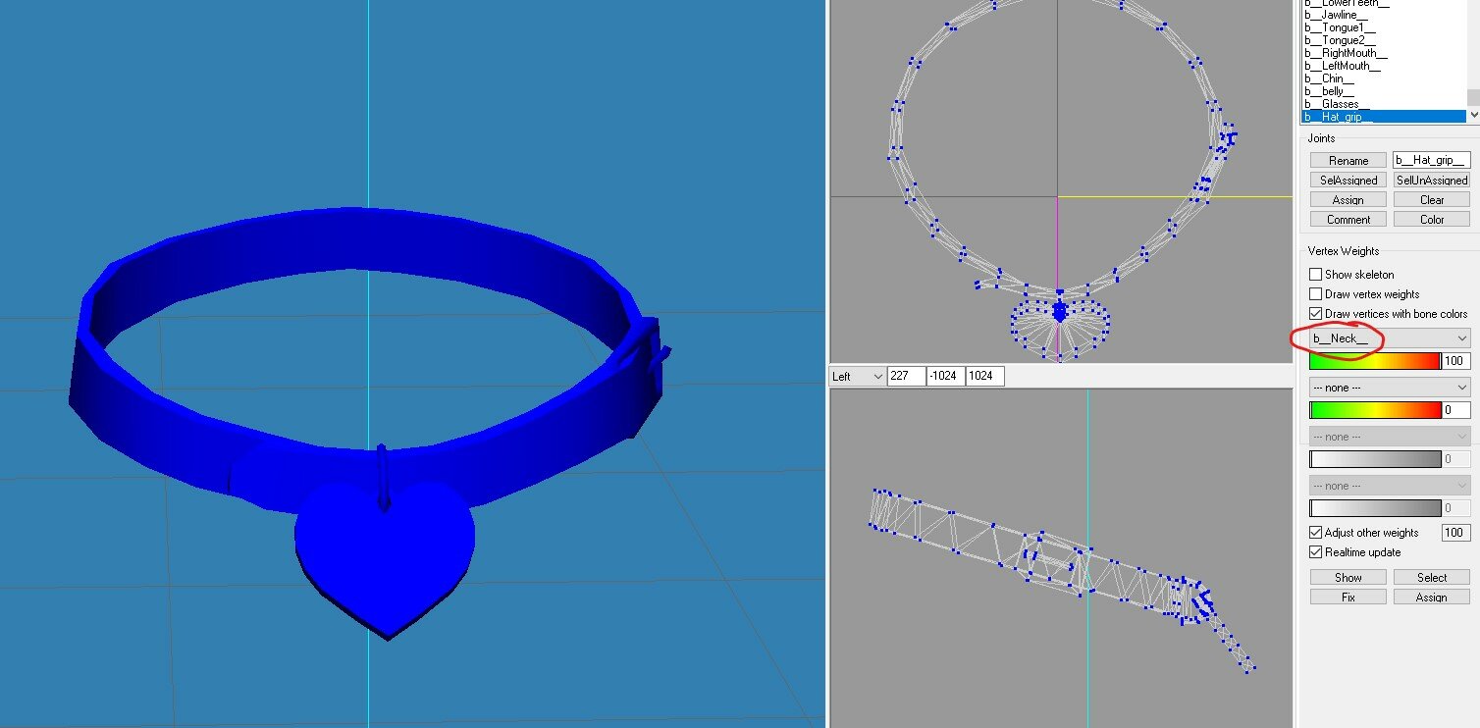Click the b__Neck__ weight value field
Image resolution: width=1480 pixels, height=728 pixels.
point(1455,361)
